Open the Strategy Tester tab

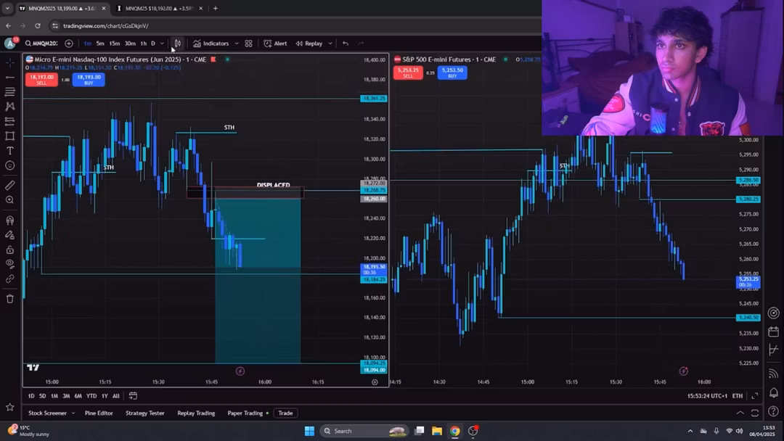coord(145,413)
